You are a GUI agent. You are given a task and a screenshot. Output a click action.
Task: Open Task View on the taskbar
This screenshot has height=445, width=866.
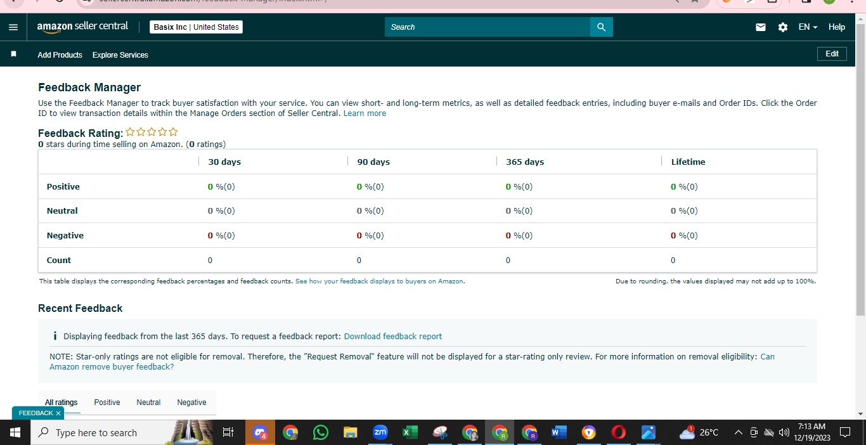click(228, 432)
